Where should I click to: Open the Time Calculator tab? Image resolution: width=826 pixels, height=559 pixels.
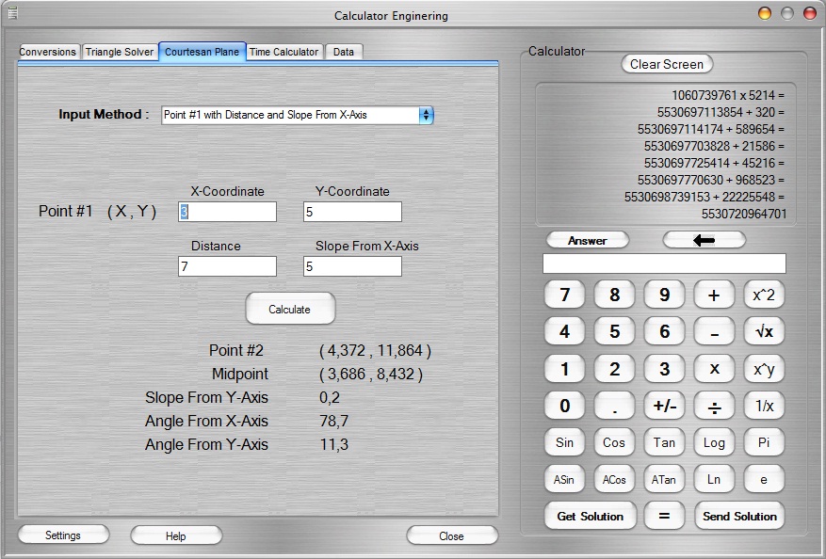[x=283, y=52]
